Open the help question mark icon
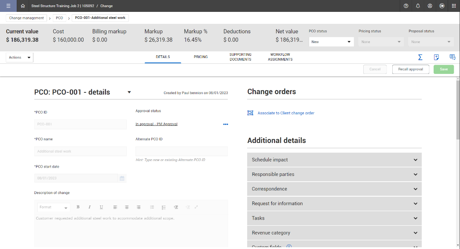The image size is (460, 249). [x=406, y=6]
